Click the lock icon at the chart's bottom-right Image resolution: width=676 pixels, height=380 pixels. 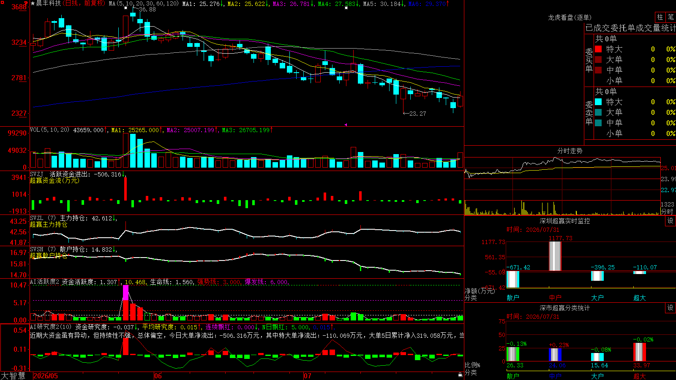click(461, 375)
